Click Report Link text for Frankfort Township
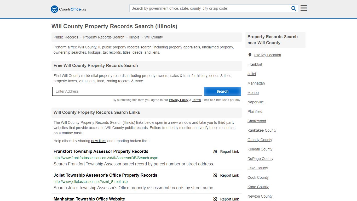The width and height of the screenshot is (357, 201). [x=229, y=152]
